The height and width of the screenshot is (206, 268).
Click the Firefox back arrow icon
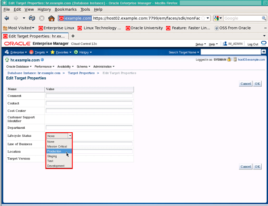[x=7, y=18]
